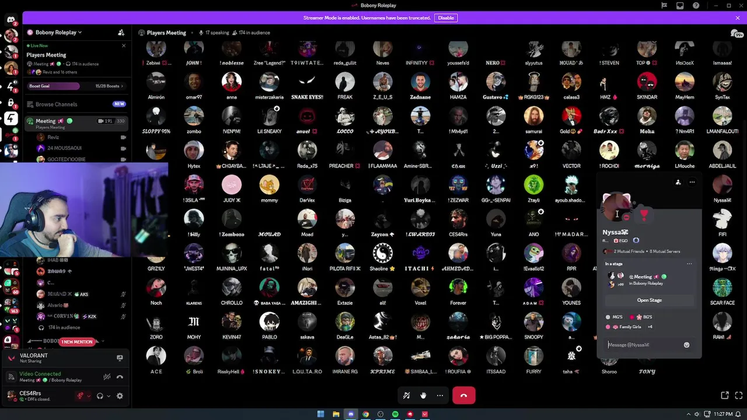Click the Open Stage button
This screenshot has width=747, height=420.
(650, 300)
